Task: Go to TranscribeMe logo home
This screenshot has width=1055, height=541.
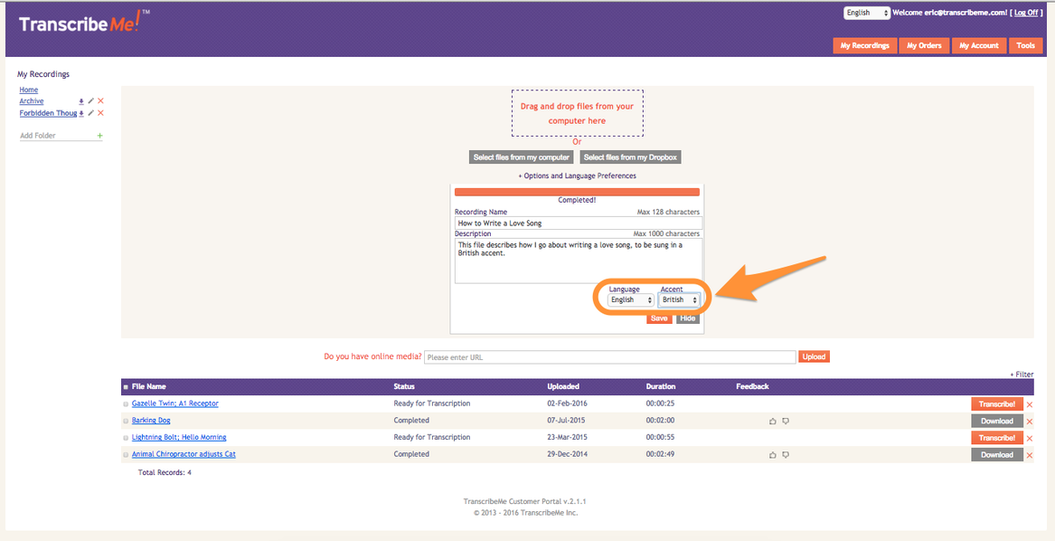Action: [84, 23]
